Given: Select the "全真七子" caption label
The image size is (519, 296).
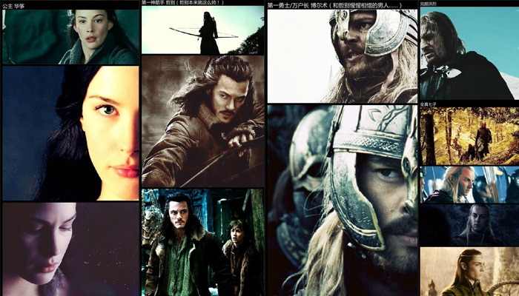Looking at the screenshot, I should tap(429, 104).
